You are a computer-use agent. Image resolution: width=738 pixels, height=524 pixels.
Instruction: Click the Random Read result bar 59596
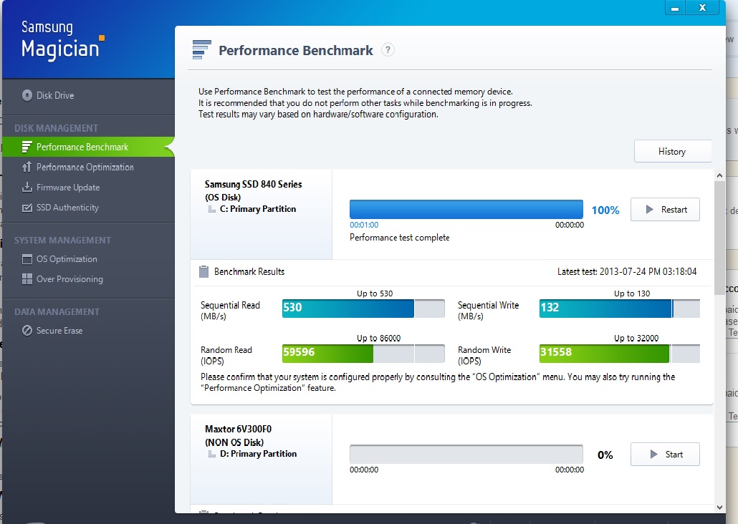pos(363,353)
